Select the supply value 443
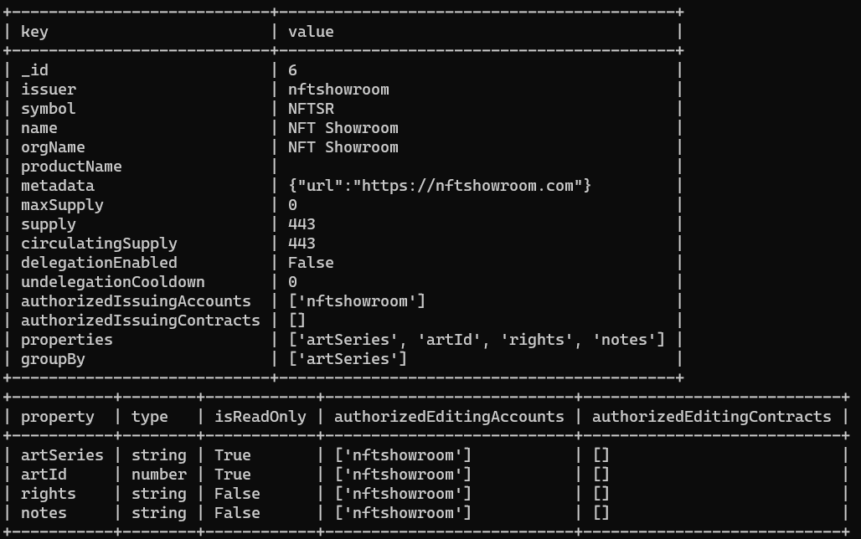 (x=302, y=224)
